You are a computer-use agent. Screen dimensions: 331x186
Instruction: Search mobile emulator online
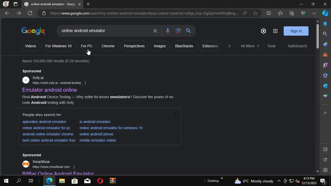(98, 140)
